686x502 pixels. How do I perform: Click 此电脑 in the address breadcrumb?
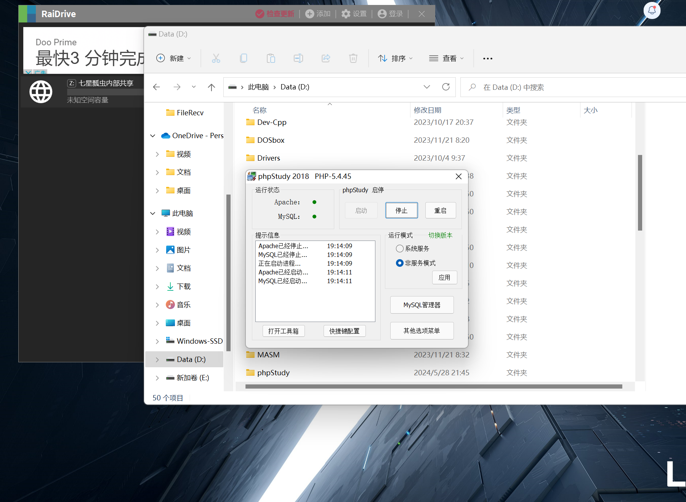(258, 87)
